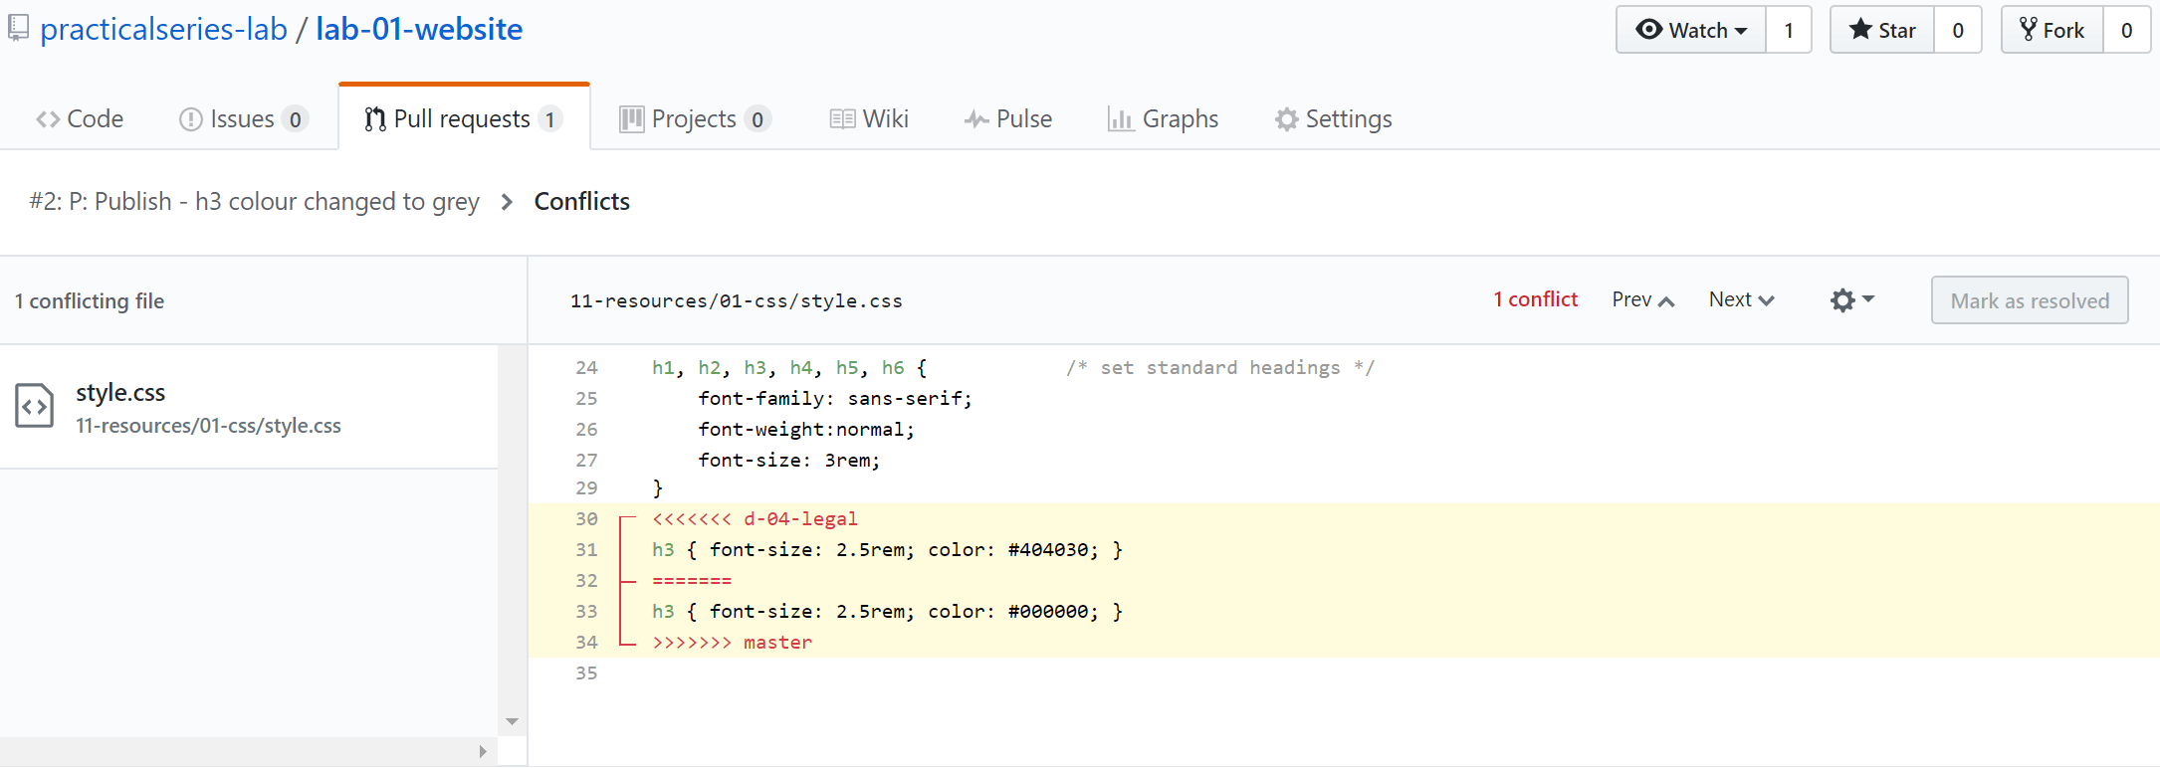The width and height of the screenshot is (2160, 768).
Task: Click line 25 font-family declaration
Action: click(835, 399)
